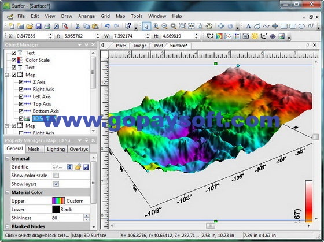Select the Rectangle drawing tool

[284, 26]
